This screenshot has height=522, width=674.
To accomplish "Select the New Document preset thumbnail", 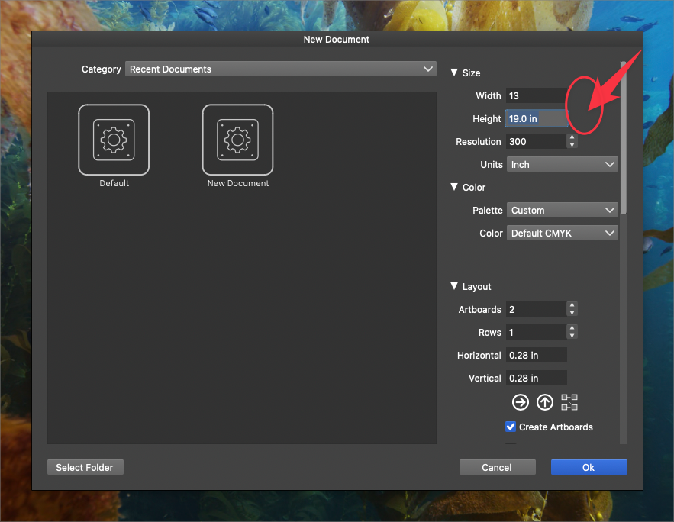I will coord(237,140).
